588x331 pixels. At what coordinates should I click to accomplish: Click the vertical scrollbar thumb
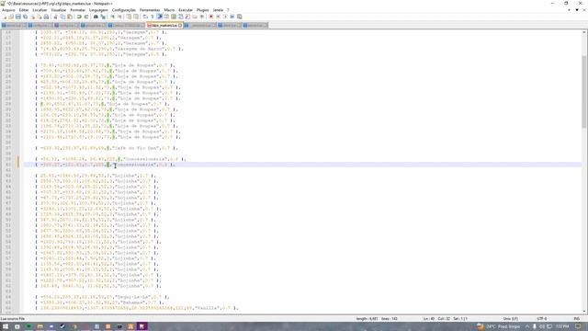click(584, 92)
